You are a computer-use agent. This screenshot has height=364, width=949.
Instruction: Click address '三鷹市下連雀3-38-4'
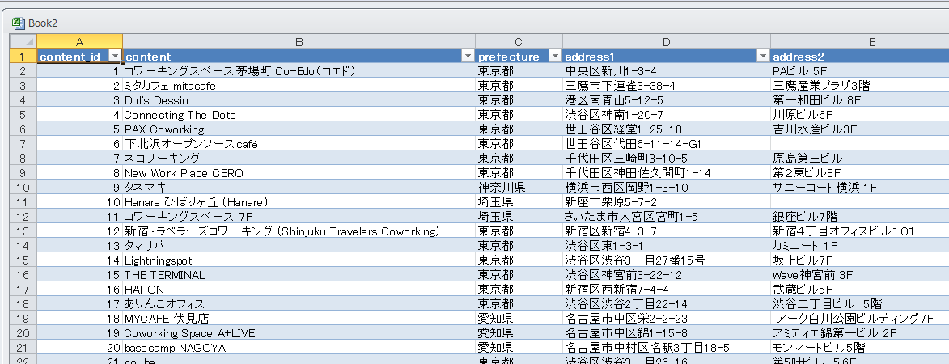click(667, 85)
